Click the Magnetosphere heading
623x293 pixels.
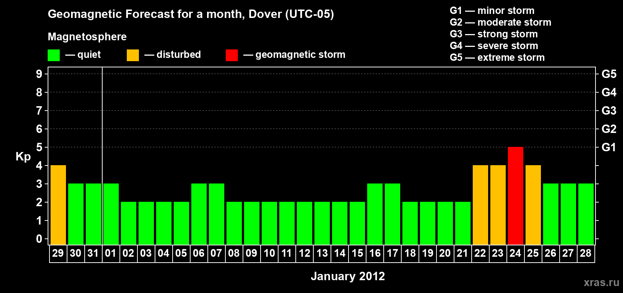tap(87, 37)
